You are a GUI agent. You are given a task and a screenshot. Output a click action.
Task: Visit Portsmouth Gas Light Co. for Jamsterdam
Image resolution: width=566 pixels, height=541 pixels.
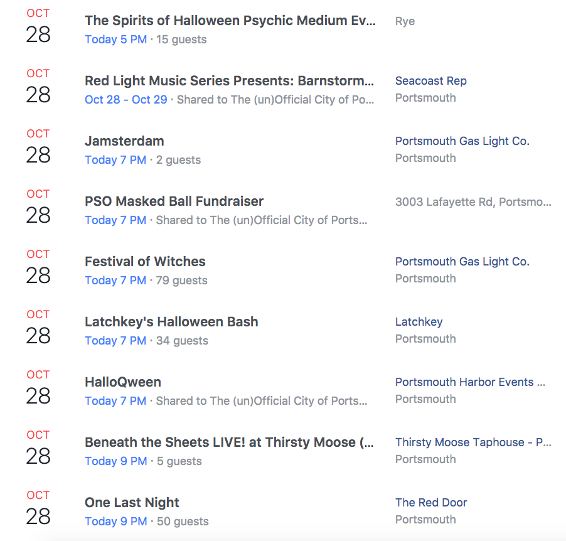point(462,141)
